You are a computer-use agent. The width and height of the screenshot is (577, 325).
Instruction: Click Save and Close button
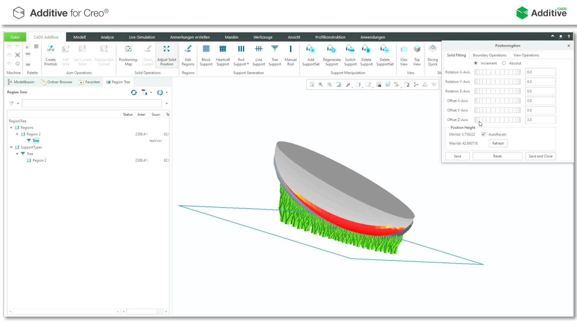pyautogui.click(x=541, y=156)
